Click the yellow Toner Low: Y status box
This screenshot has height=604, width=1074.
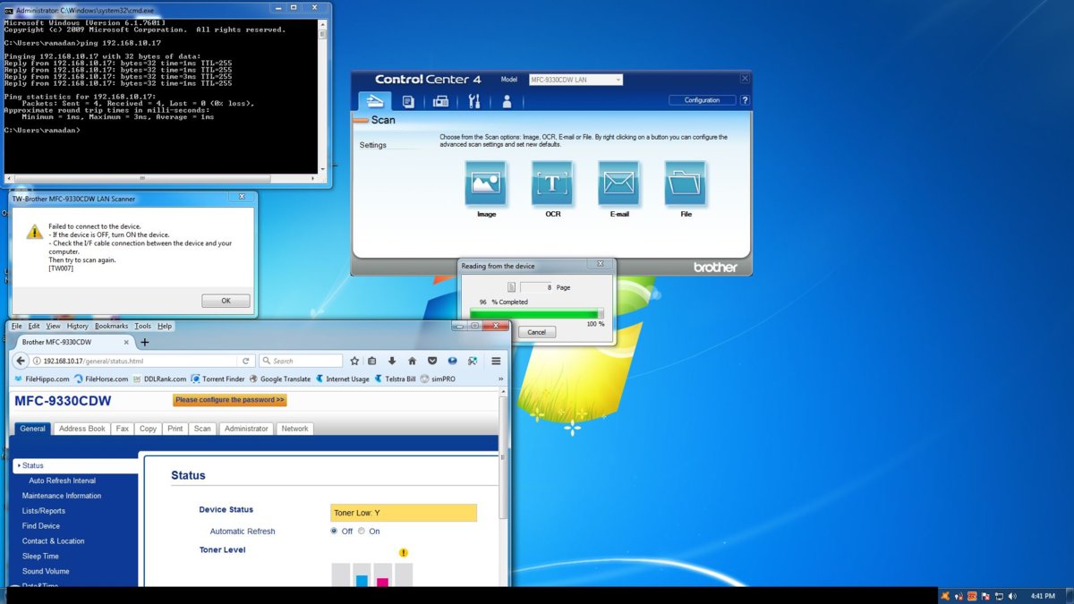(x=403, y=513)
